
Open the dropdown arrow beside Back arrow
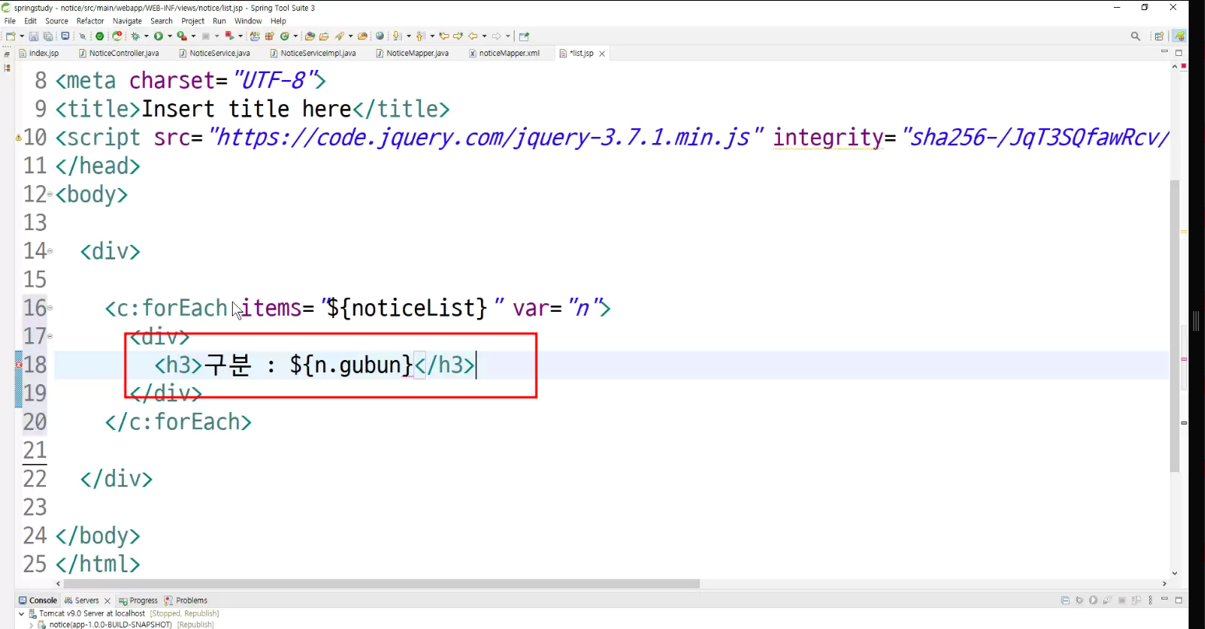(484, 36)
